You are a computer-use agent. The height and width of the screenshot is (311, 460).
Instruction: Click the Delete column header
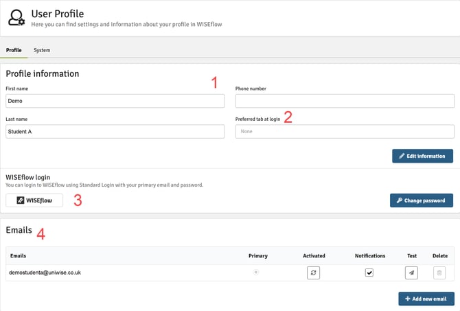(x=440, y=256)
